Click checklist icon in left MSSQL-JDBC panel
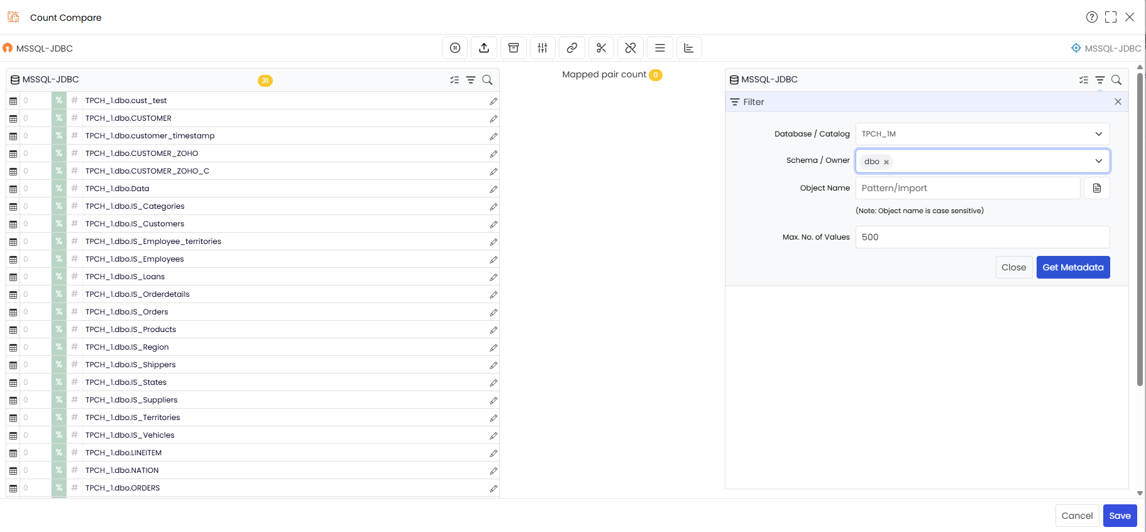Viewport: 1146px width, 532px height. click(x=455, y=80)
